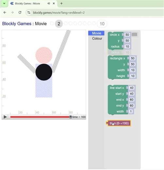Edit line start y value 40
Viewport: 164px width, 170px height.
pos(132,94)
